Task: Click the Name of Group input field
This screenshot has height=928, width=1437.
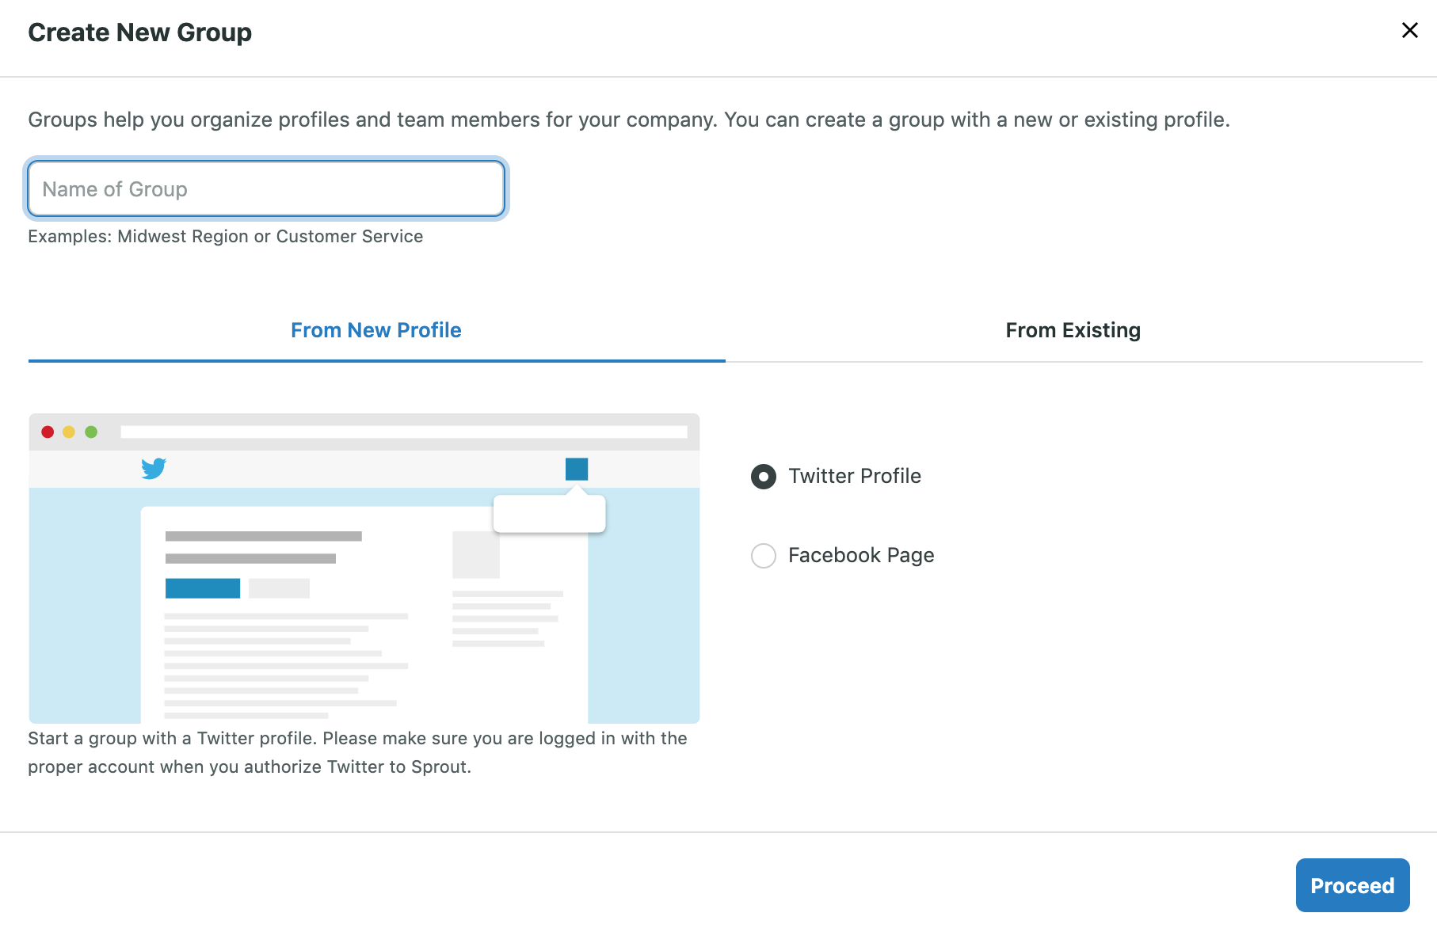Action: [266, 188]
